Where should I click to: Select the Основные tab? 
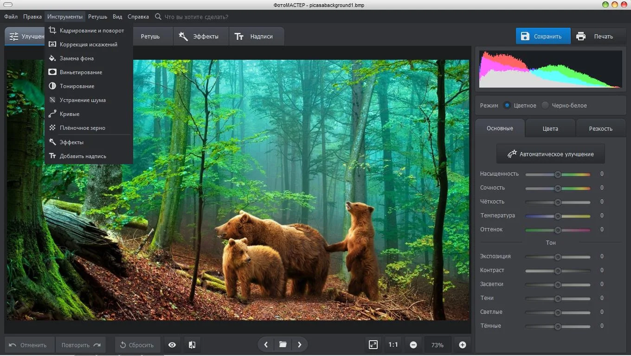500,128
